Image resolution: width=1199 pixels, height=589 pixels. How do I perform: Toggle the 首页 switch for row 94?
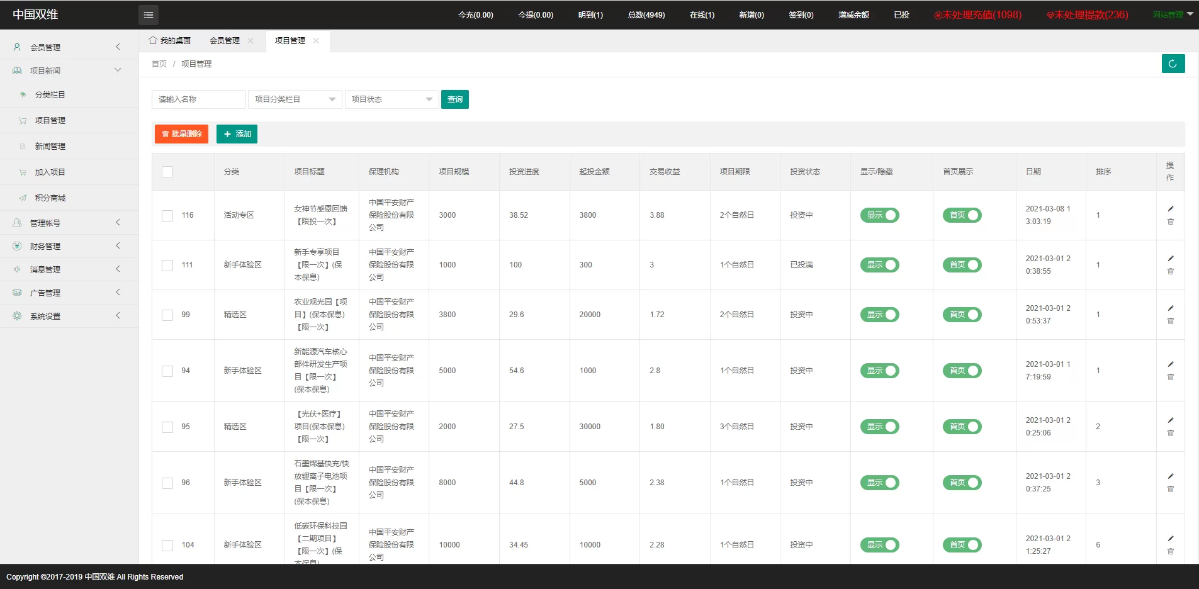coord(962,371)
